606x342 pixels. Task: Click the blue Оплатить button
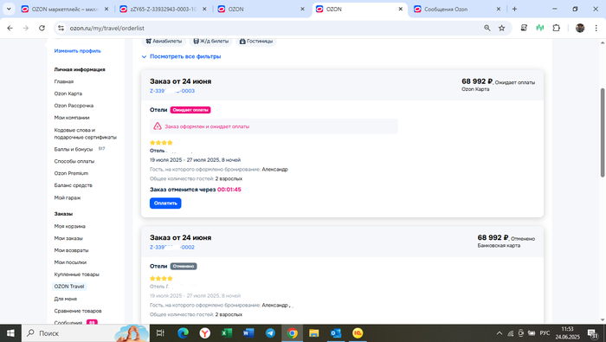coord(165,203)
